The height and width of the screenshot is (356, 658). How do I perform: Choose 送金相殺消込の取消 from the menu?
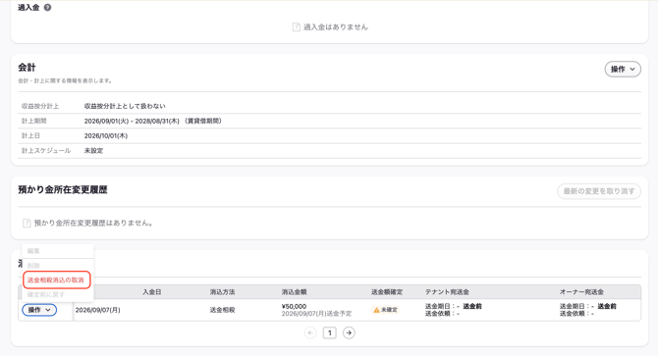coord(56,280)
